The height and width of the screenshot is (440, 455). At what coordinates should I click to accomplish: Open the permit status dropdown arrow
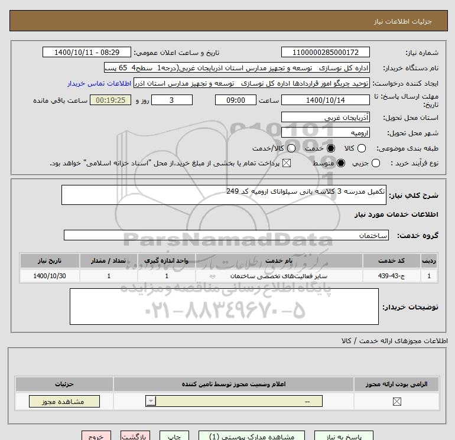pyautogui.click(x=151, y=401)
